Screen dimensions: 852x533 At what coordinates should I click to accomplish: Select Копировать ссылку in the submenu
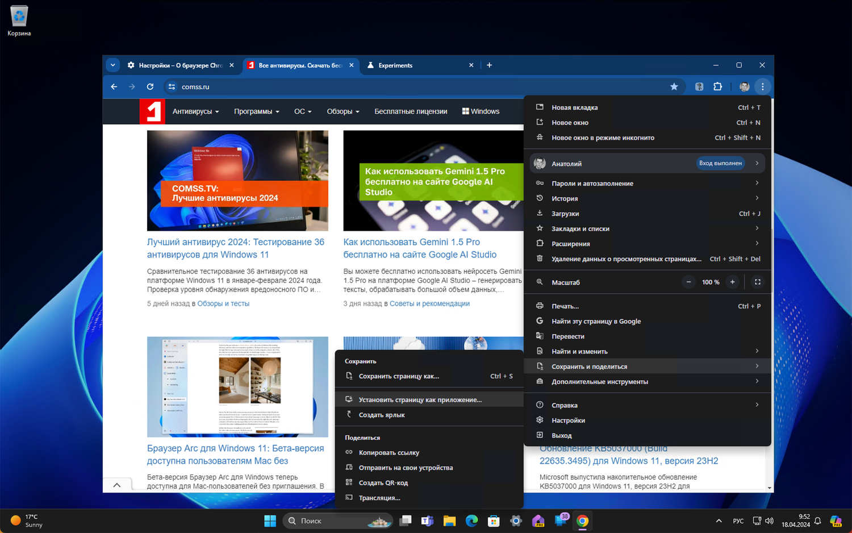point(429,452)
